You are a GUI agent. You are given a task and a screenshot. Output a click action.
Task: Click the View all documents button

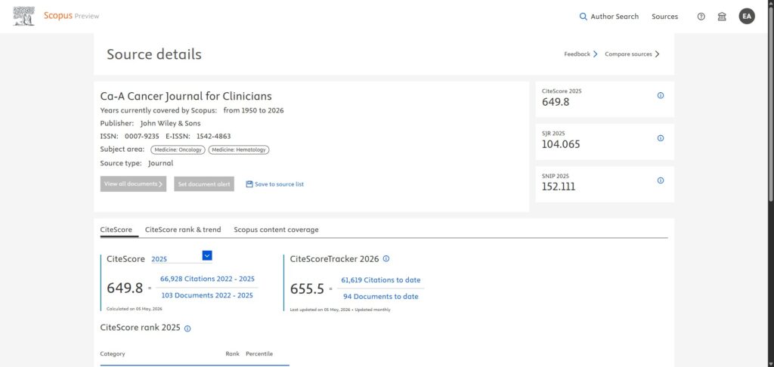133,184
